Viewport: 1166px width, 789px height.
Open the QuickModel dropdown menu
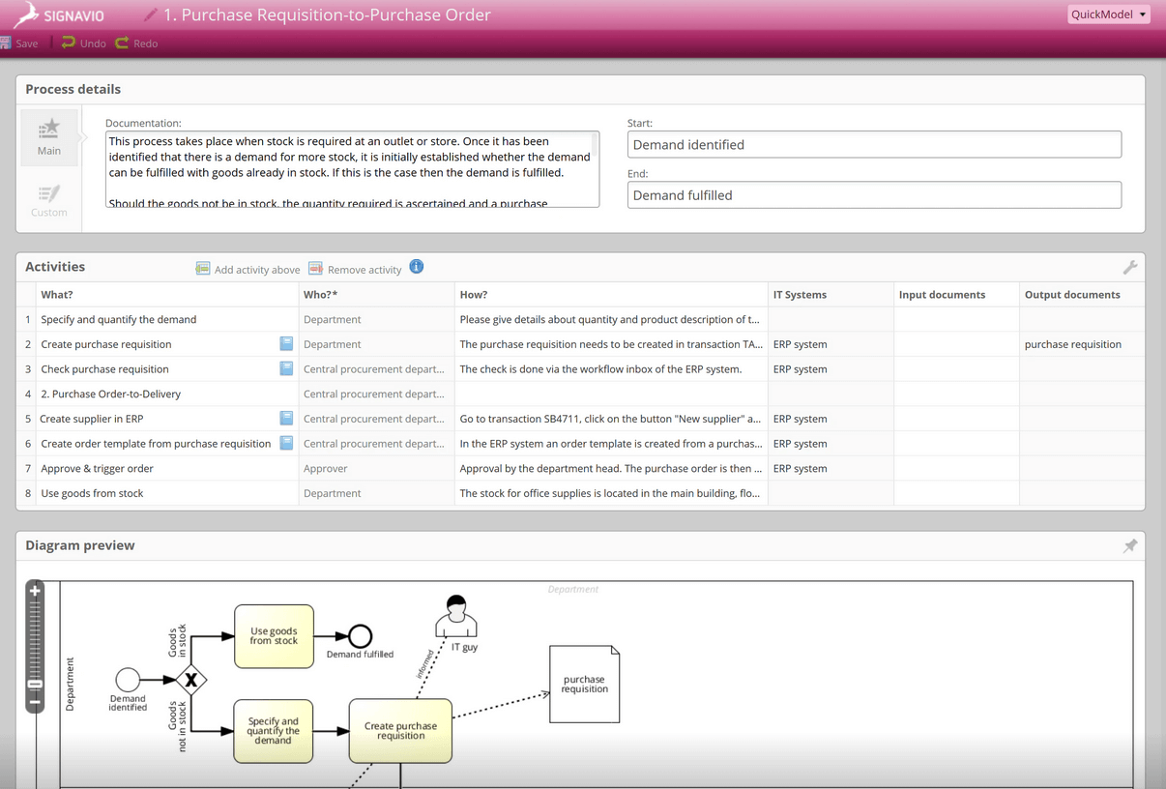coord(1108,15)
